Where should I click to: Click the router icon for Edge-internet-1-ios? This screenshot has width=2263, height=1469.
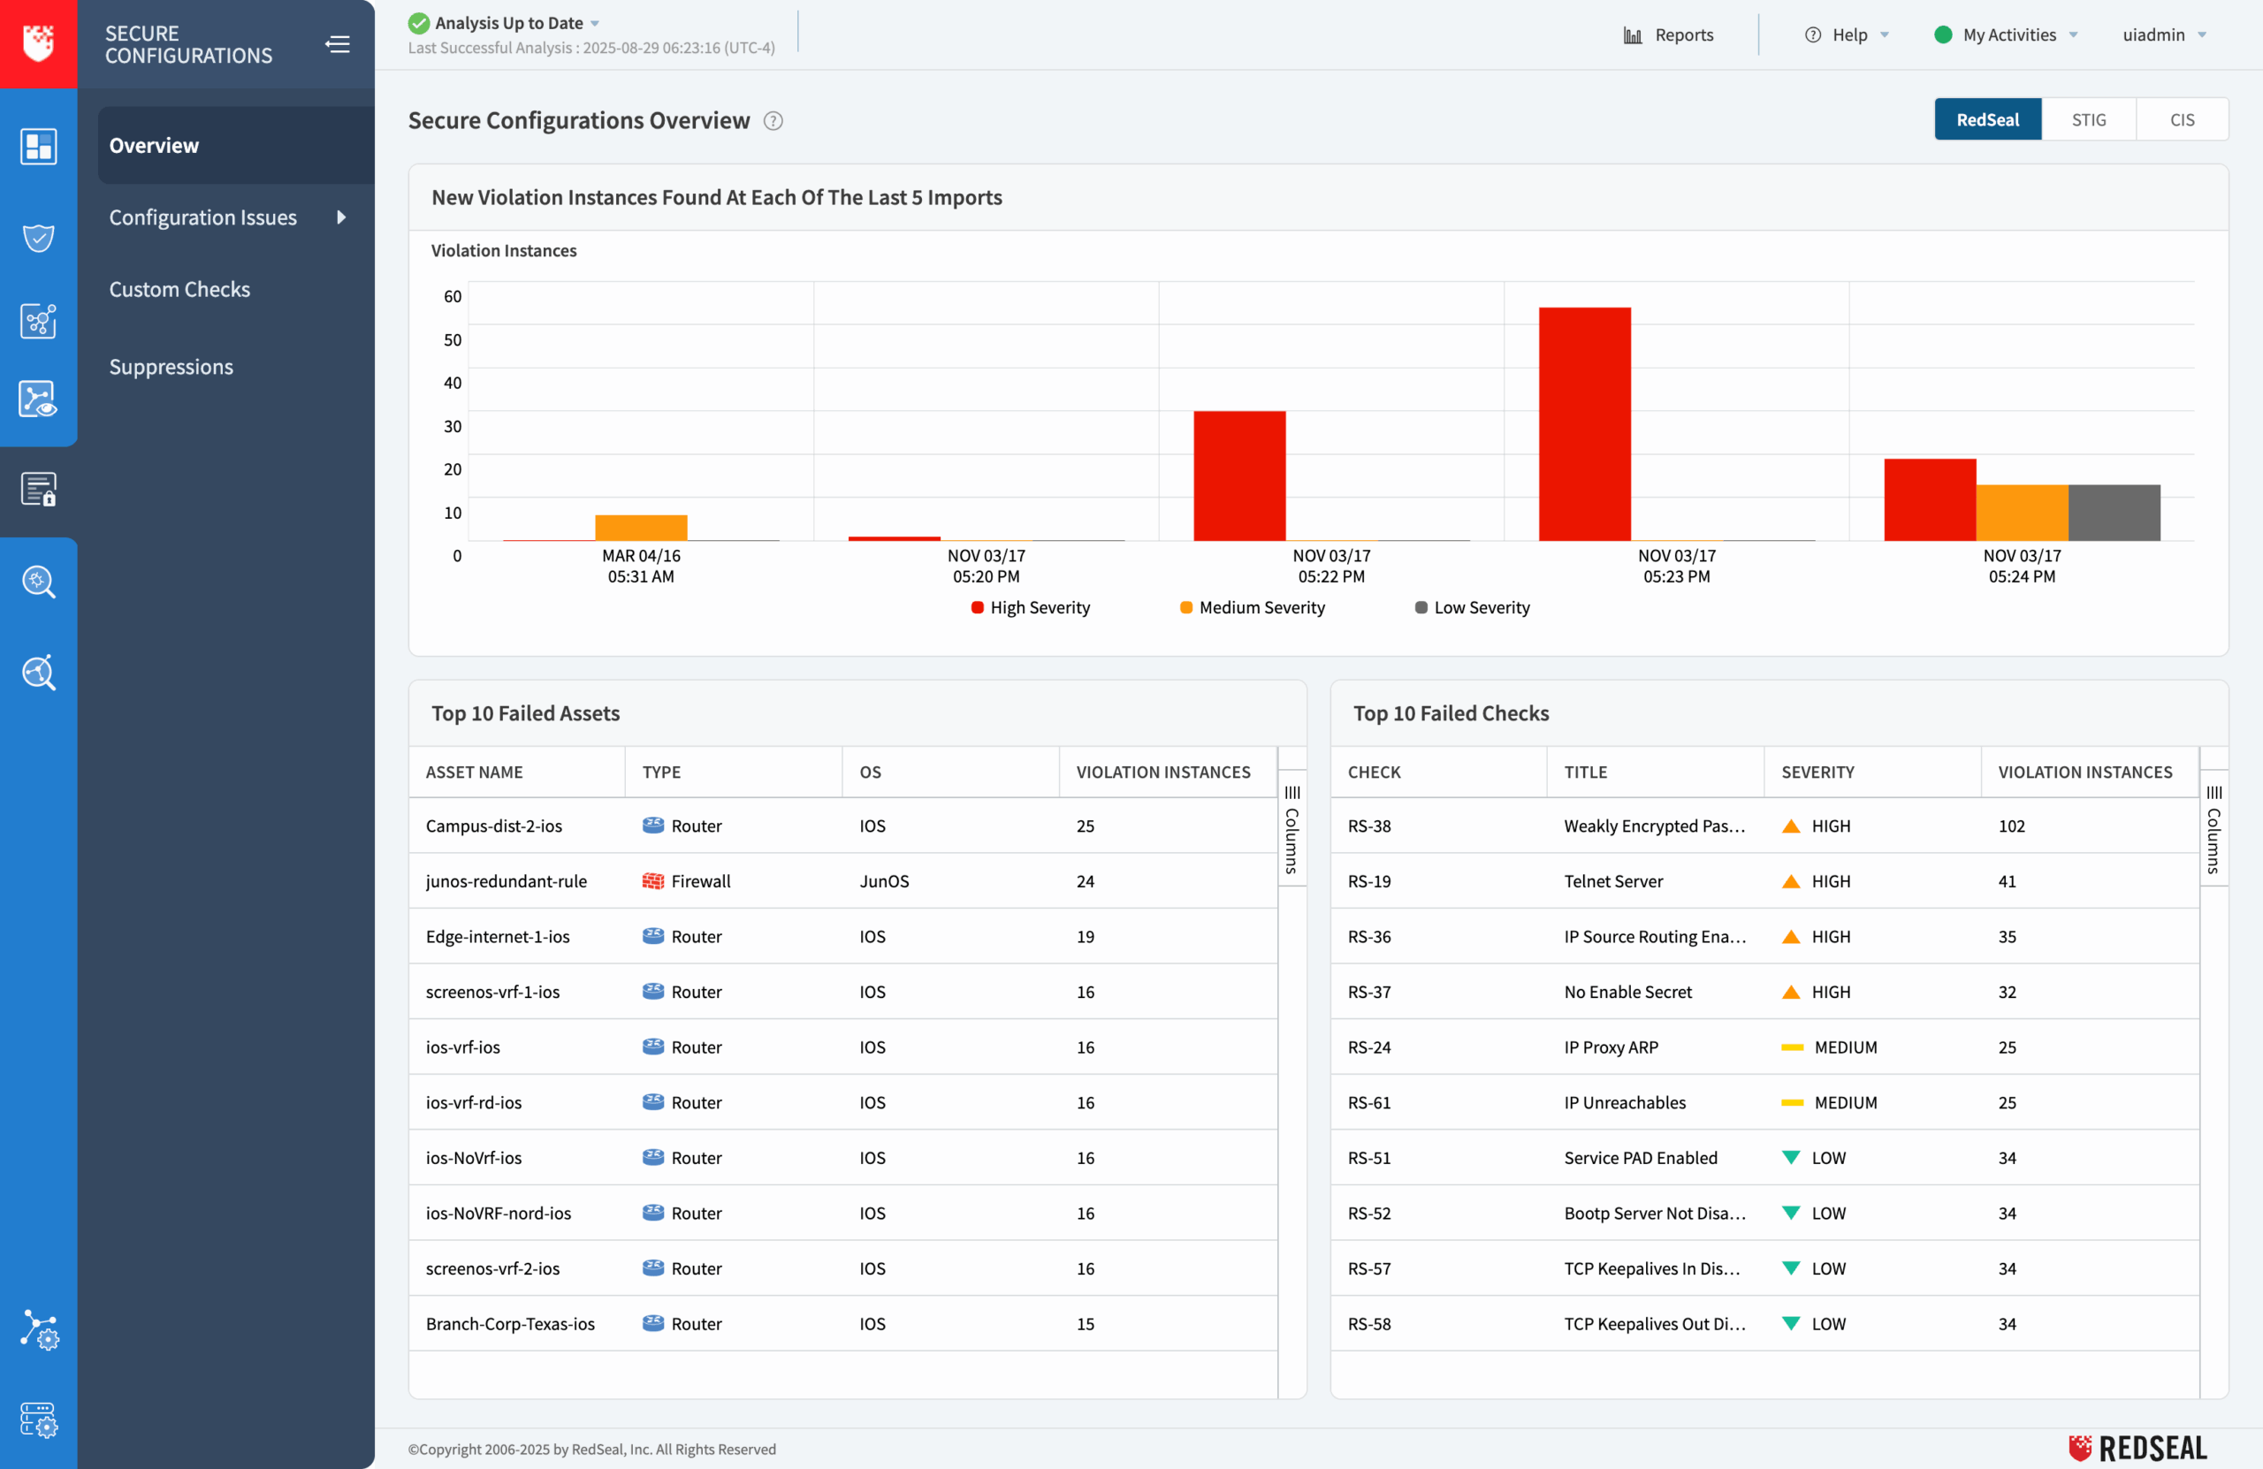[x=653, y=936]
